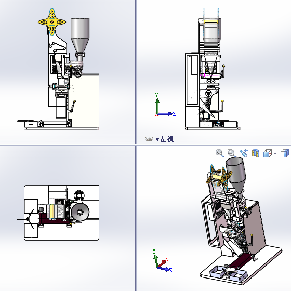
Task: Expand the View Orientation dropdown arrow
Action: (275, 154)
